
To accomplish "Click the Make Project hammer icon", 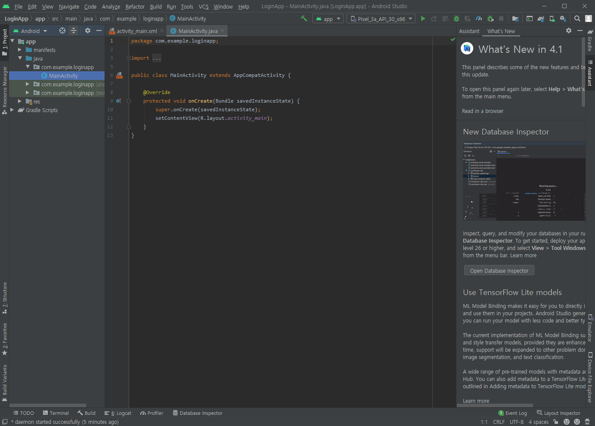I will pos(304,18).
